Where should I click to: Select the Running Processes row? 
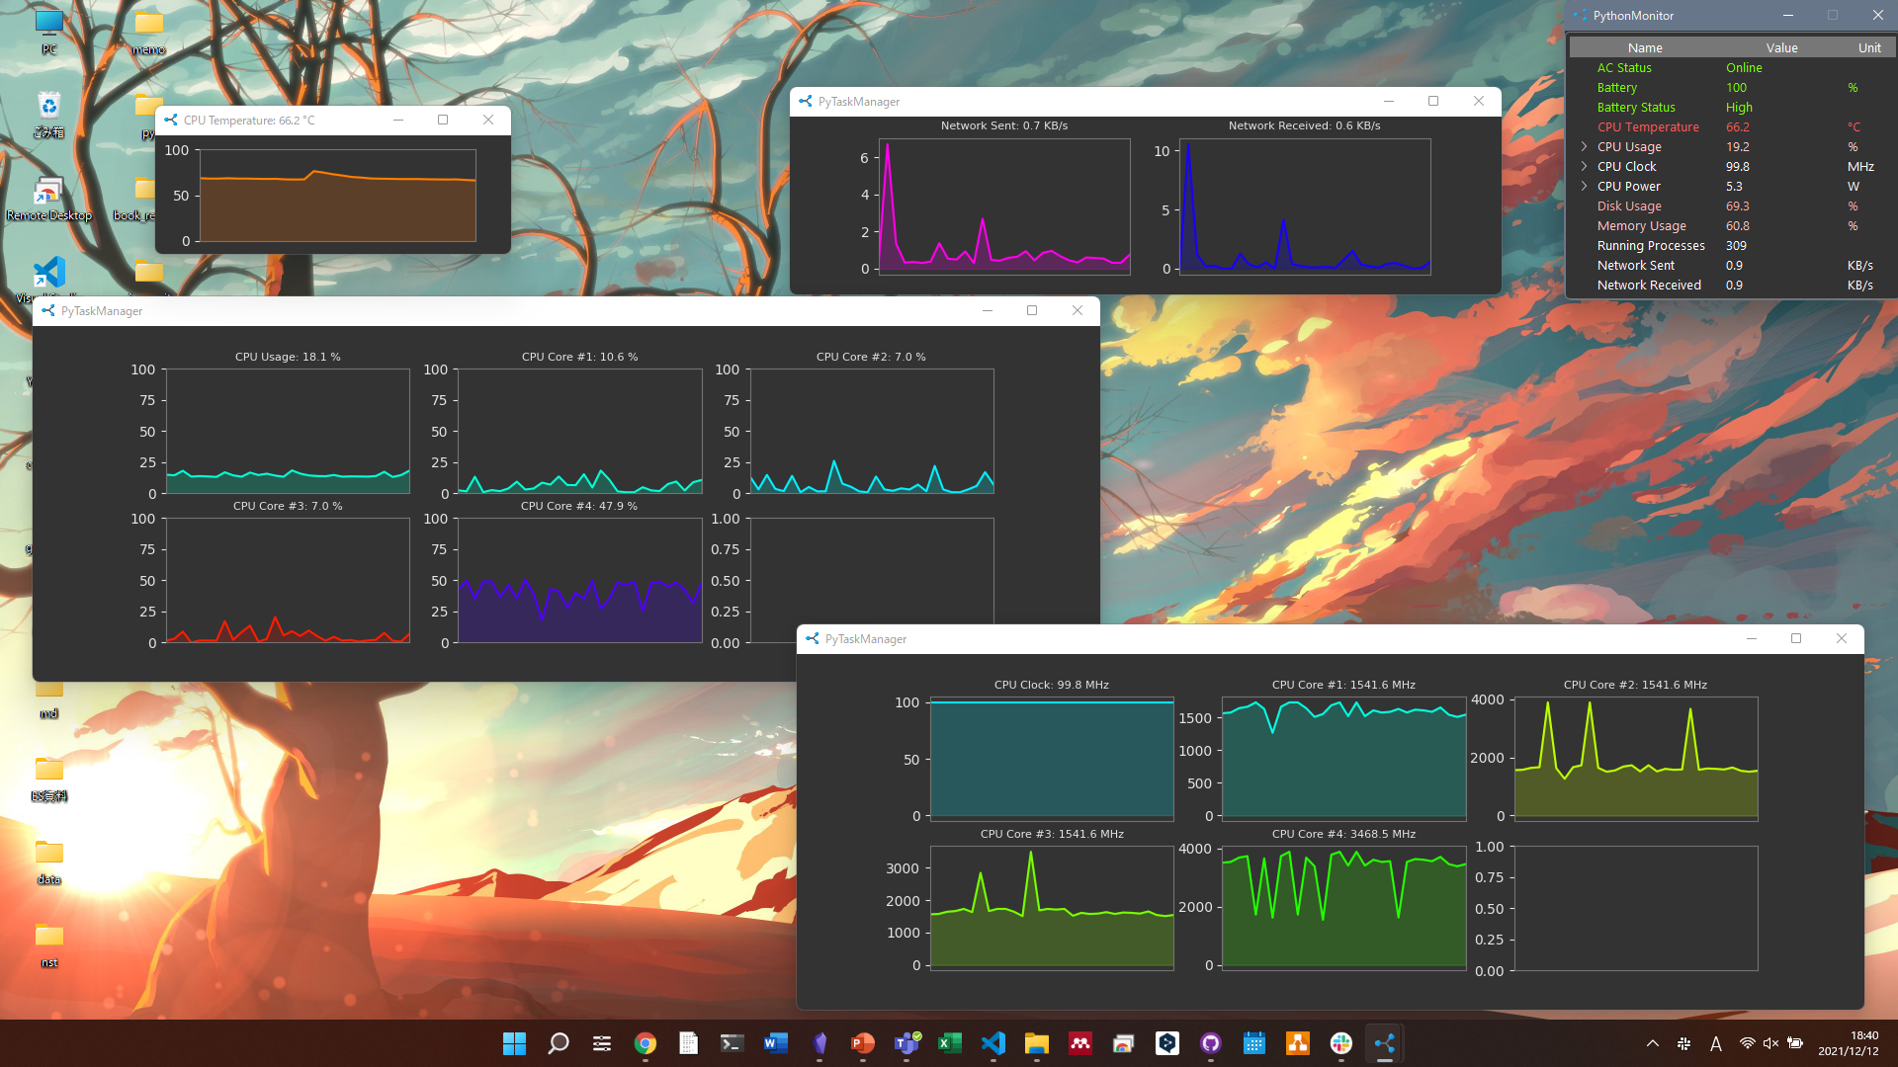point(1650,245)
